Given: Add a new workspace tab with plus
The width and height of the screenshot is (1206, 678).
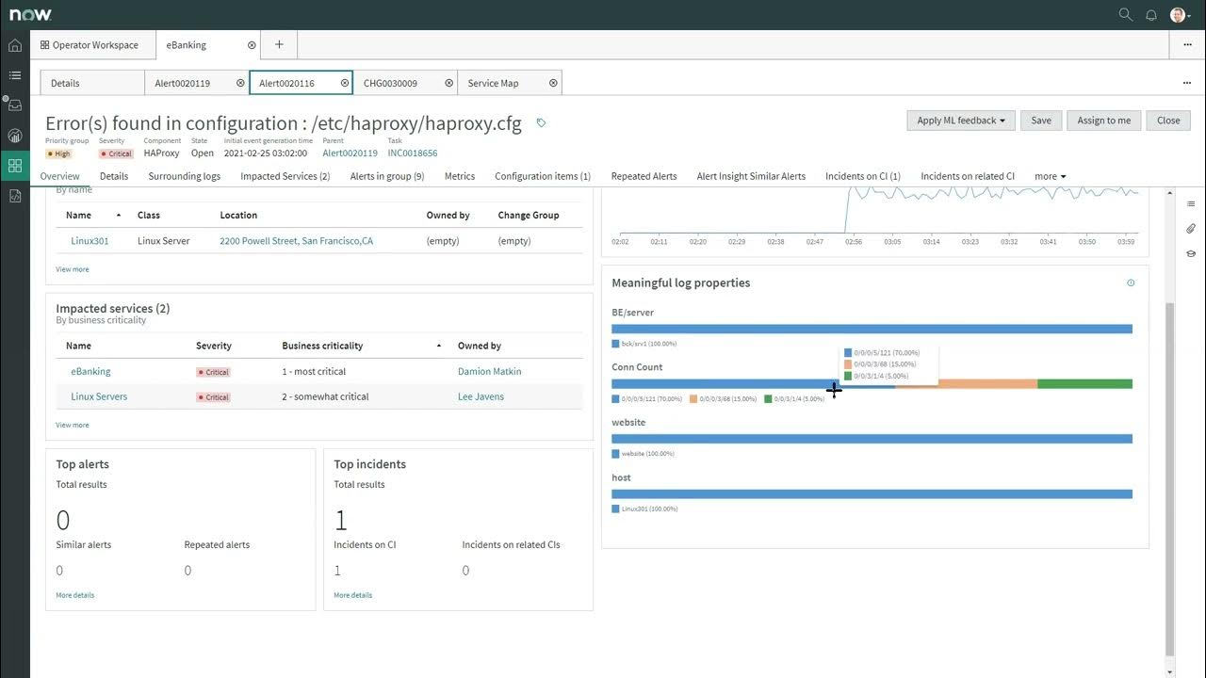Looking at the screenshot, I should pyautogui.click(x=279, y=44).
